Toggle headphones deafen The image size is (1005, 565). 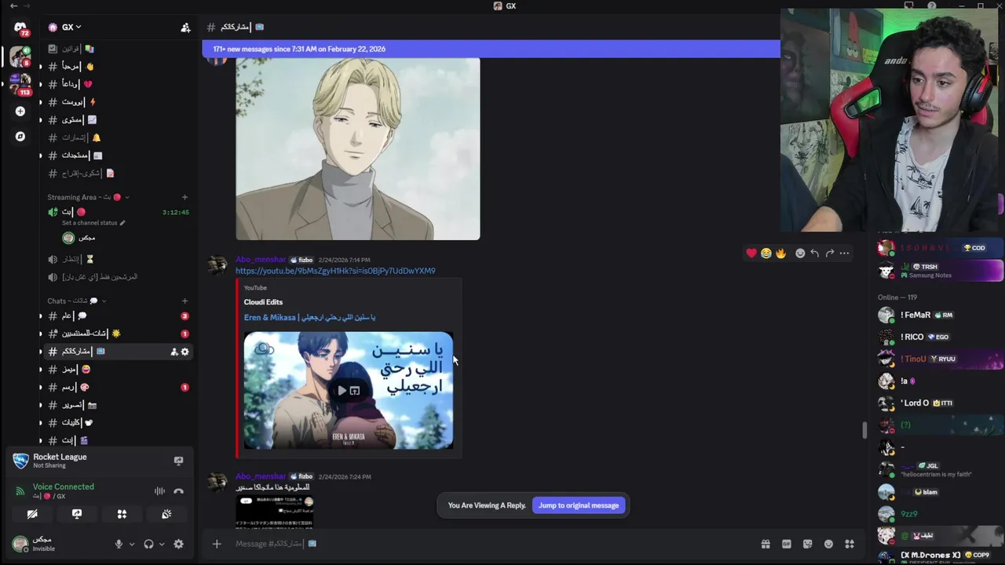(x=148, y=544)
